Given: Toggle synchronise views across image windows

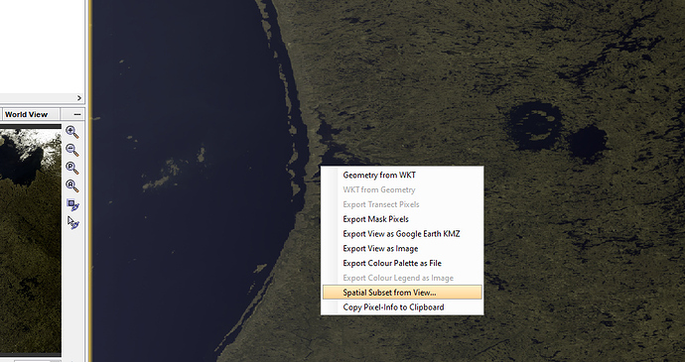Looking at the screenshot, I should [x=72, y=204].
